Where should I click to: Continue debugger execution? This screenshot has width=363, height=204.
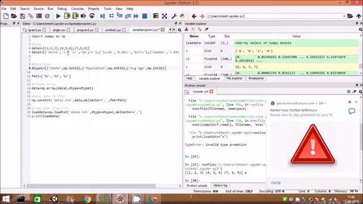coord(136,16)
